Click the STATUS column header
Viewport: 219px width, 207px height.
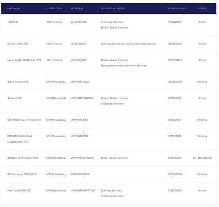pos(202,8)
